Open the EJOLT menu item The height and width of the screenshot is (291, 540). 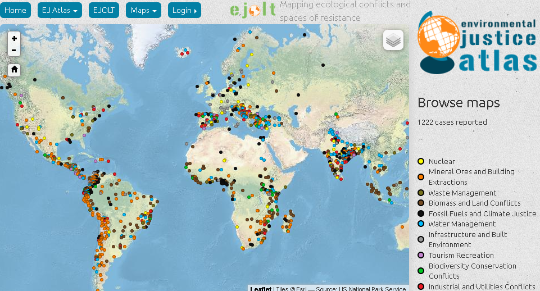104,10
